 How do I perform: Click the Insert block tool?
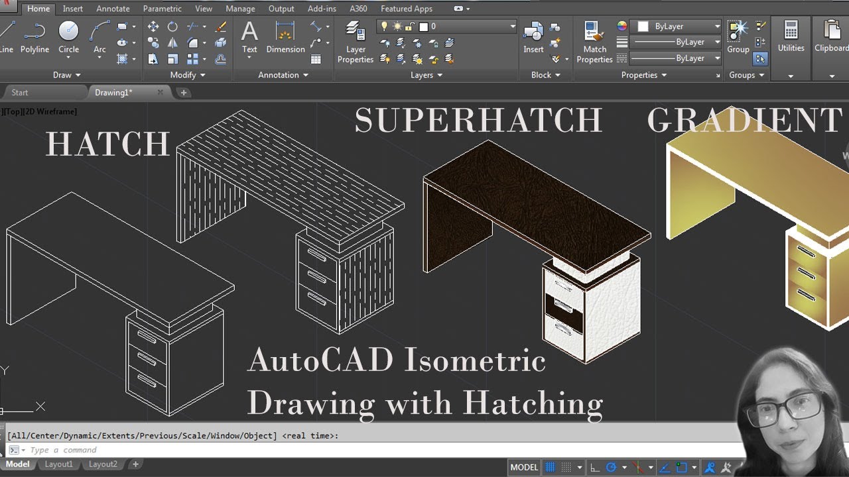tap(533, 38)
